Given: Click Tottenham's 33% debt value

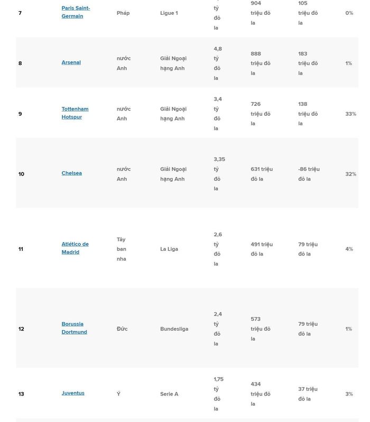Looking at the screenshot, I should click(x=350, y=114).
